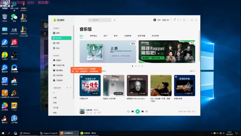Select the 有声电台 tab
The width and height of the screenshot is (241, 136).
[93, 36]
